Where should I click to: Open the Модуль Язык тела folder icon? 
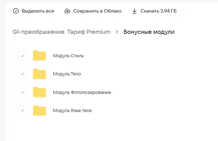coord(40,111)
